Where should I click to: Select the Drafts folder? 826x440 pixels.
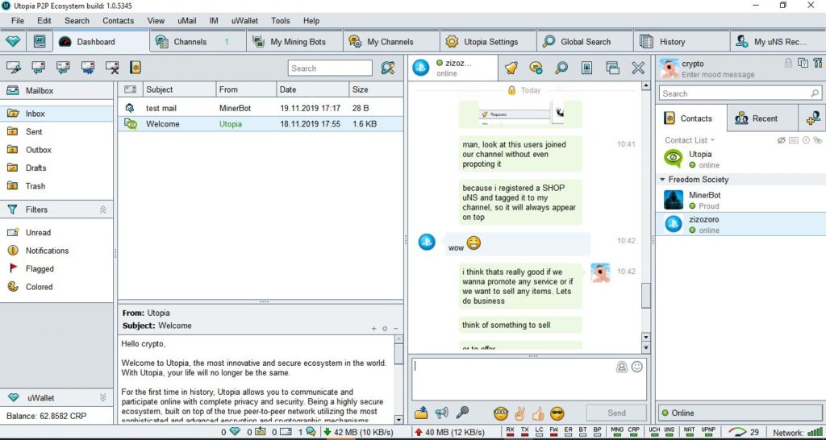click(56, 168)
